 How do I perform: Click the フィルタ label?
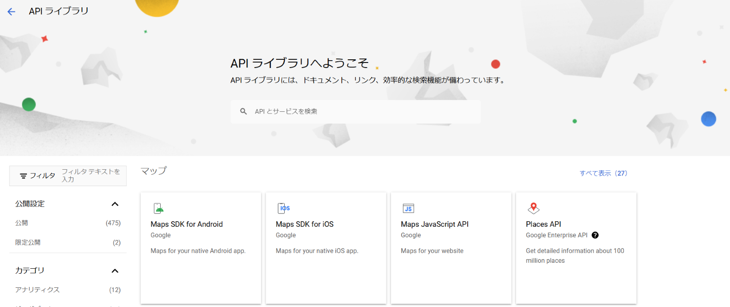pos(42,176)
